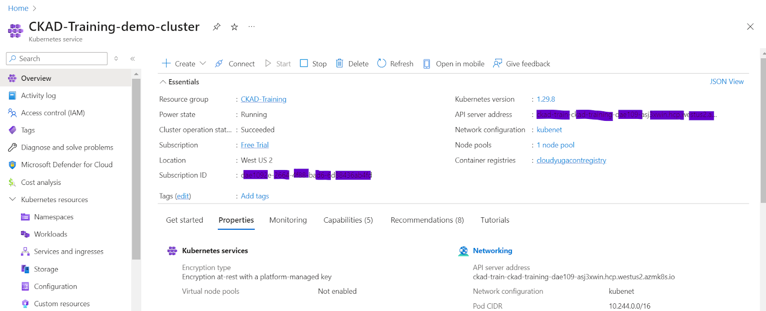Image resolution: width=766 pixels, height=311 pixels.
Task: Click the Cost analysis icon
Action: 12,182
